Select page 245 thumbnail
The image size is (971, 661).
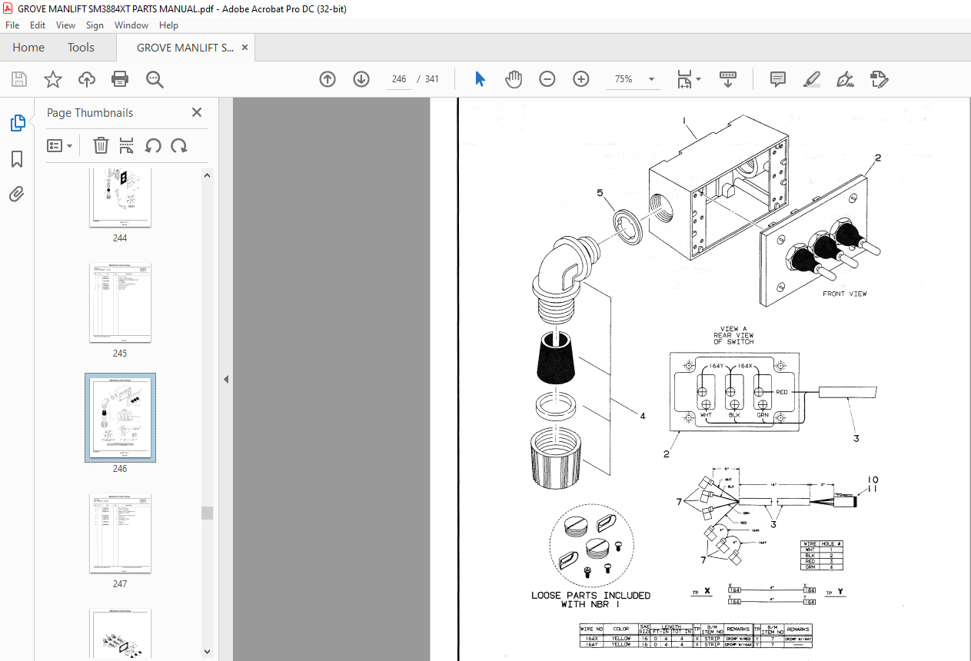pyautogui.click(x=120, y=302)
